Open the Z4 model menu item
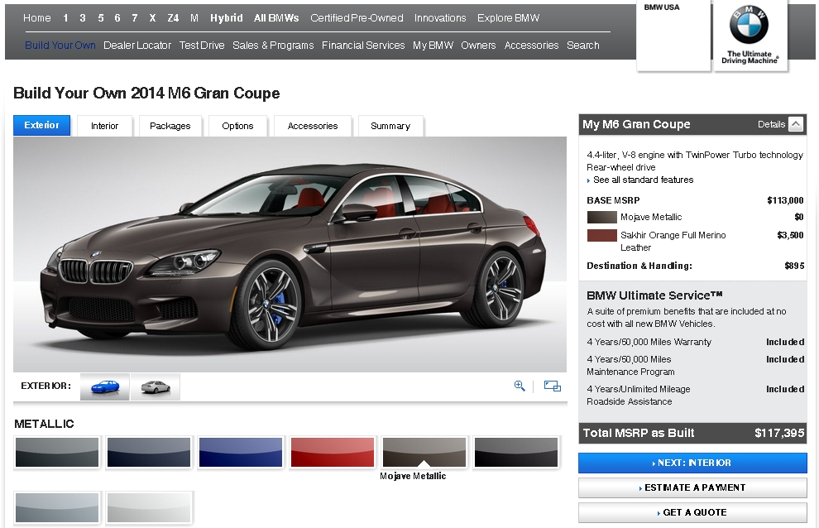The image size is (819, 528). point(173,18)
